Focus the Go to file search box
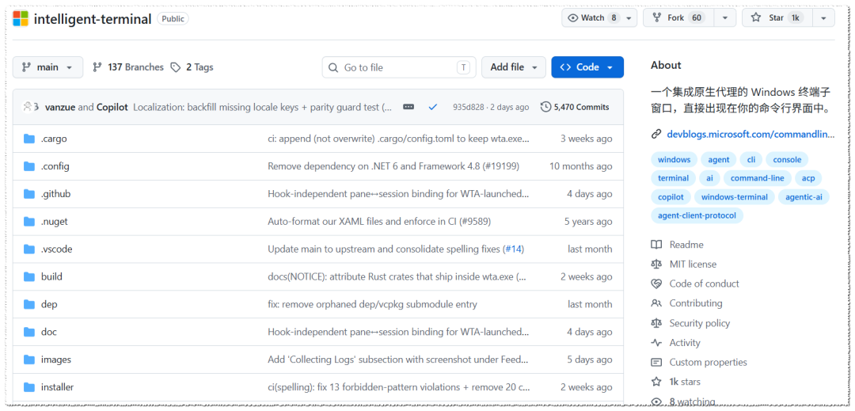Image resolution: width=855 pixels, height=411 pixels. coord(398,67)
